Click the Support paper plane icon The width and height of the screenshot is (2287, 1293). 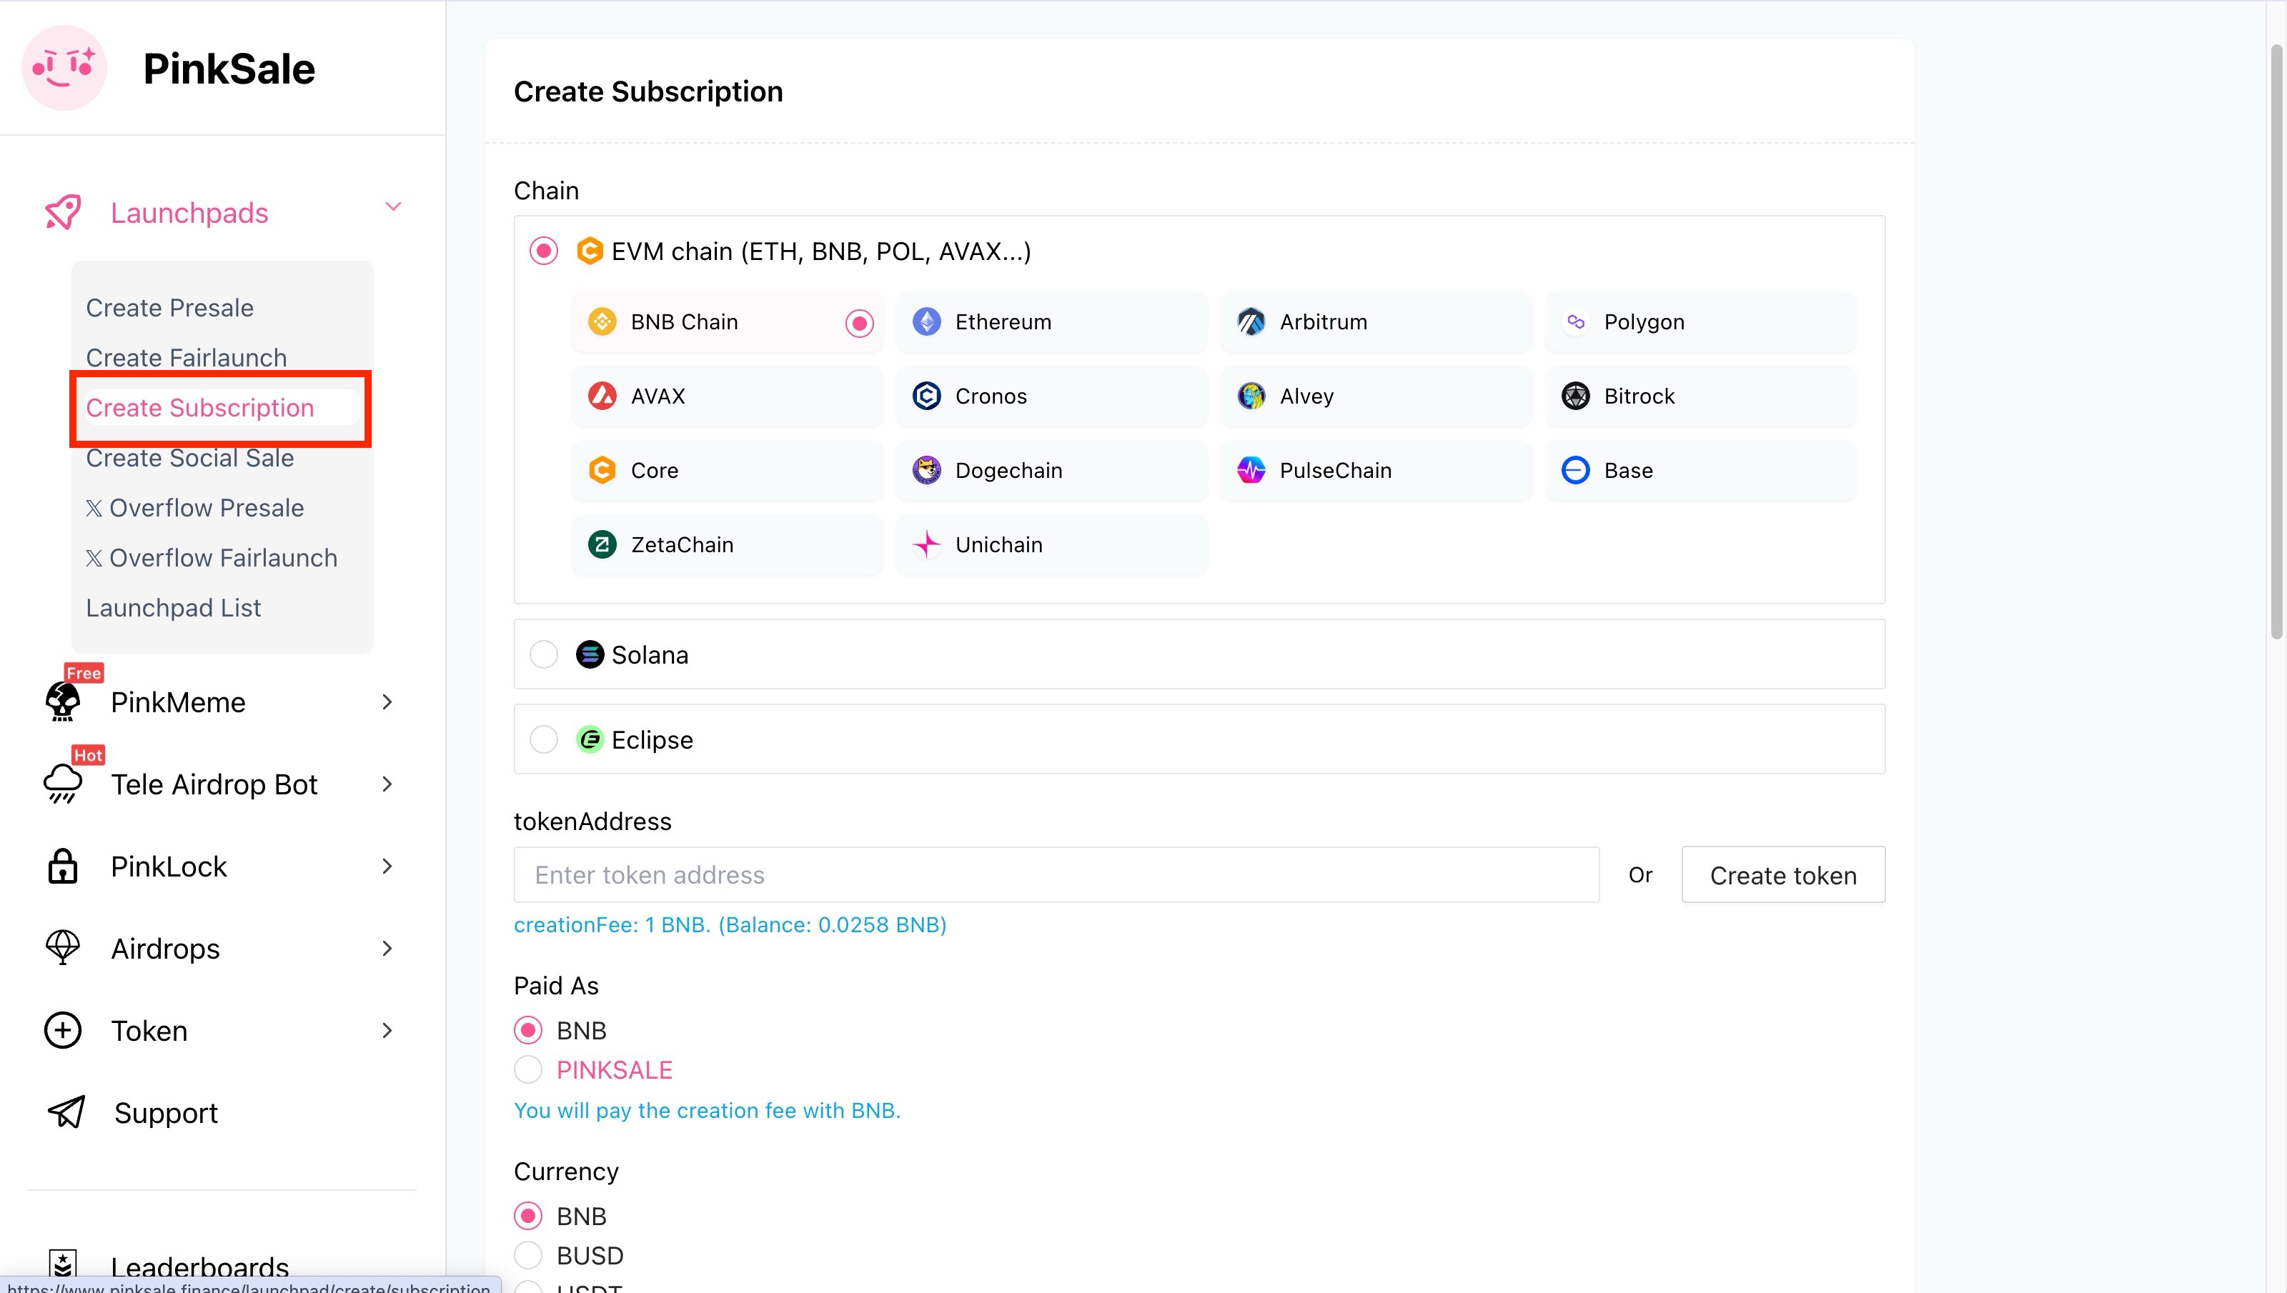66,1112
